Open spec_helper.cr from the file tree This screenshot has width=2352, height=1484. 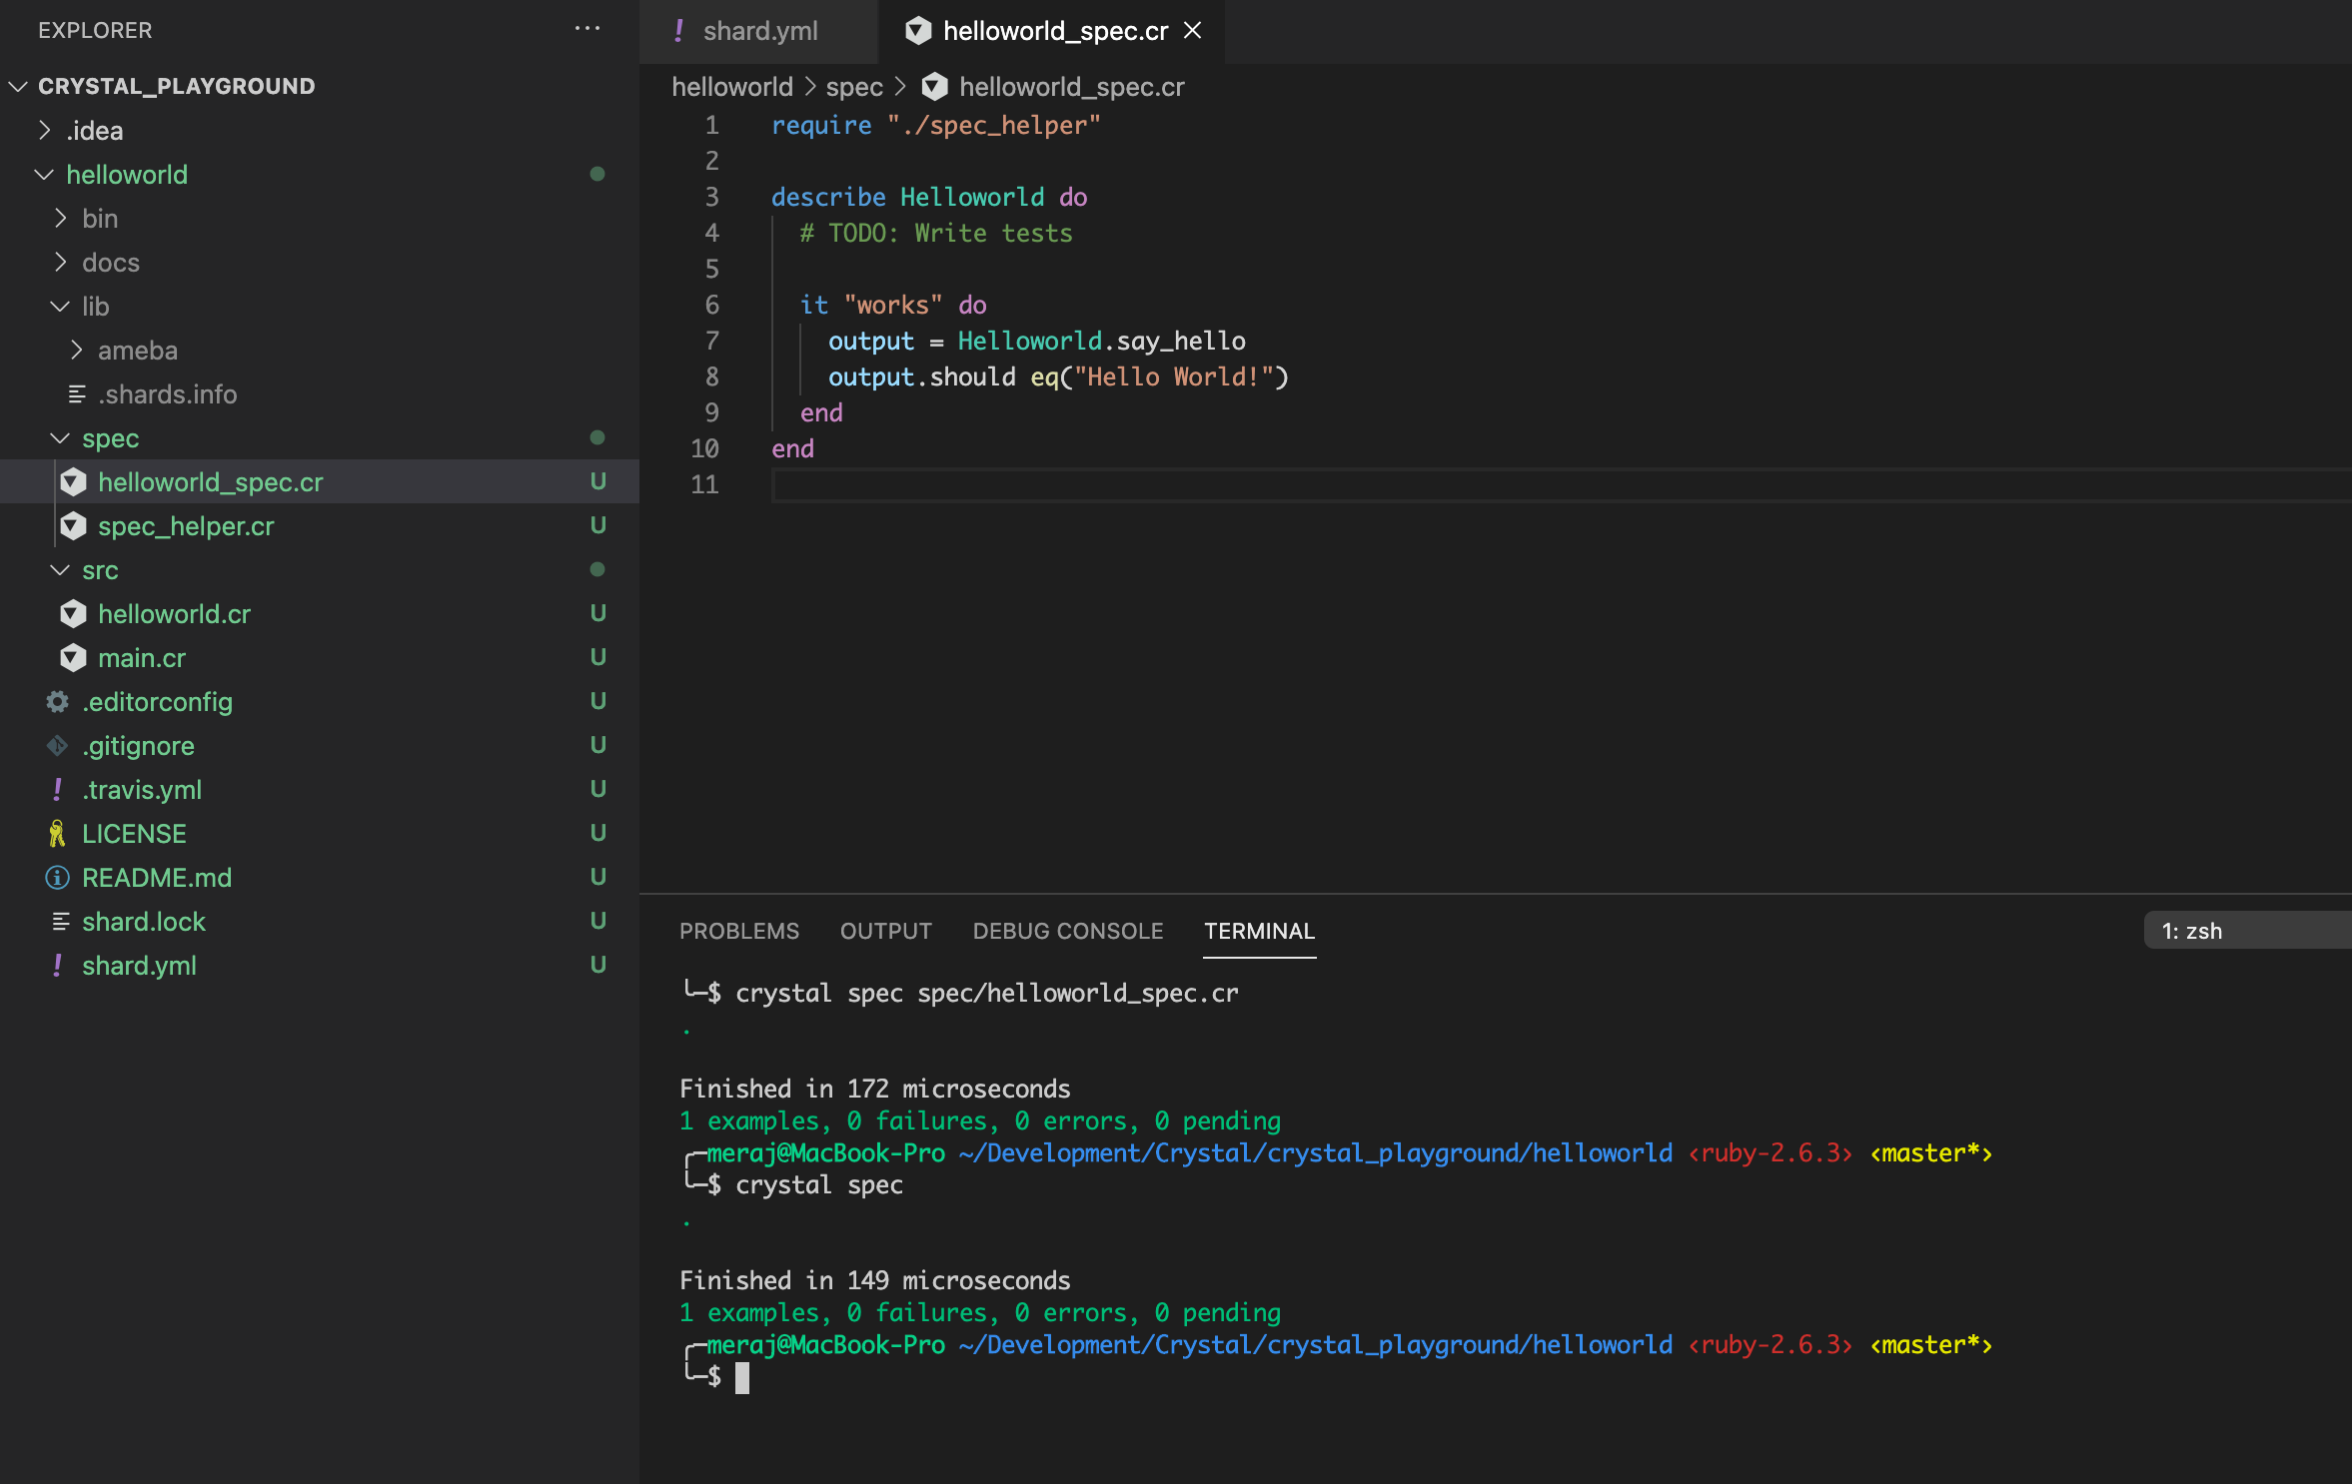[186, 526]
